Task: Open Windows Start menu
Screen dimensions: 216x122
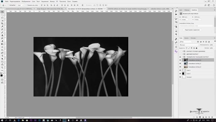Action: click(2, 120)
